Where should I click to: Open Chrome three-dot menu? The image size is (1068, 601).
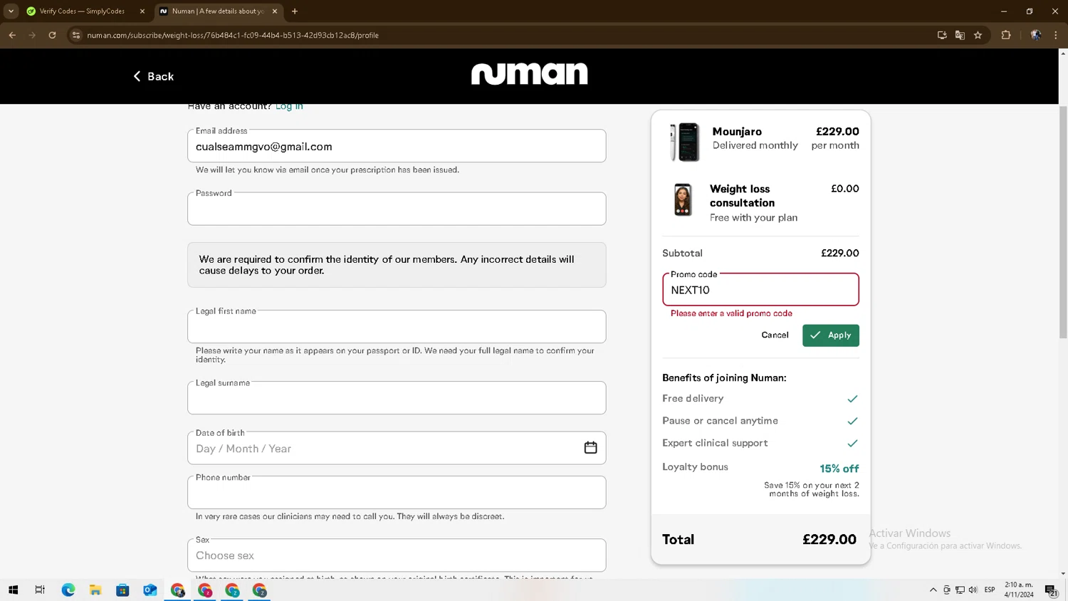tap(1056, 35)
